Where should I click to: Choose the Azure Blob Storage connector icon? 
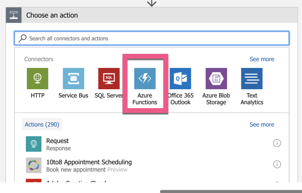[x=216, y=79]
